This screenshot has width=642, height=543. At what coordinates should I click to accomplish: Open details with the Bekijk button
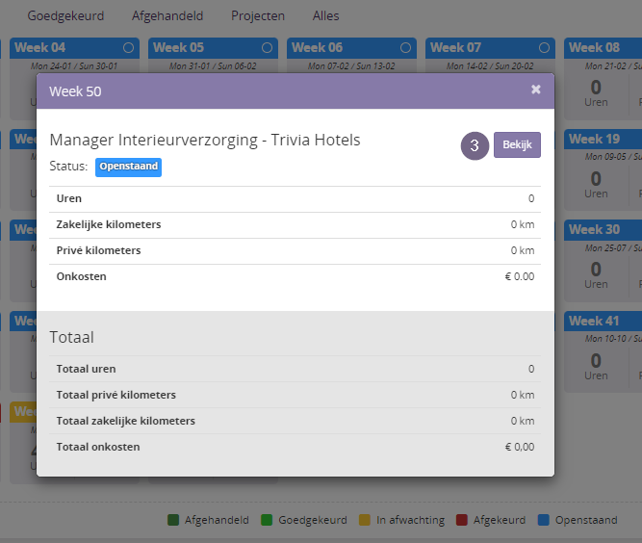click(x=517, y=144)
